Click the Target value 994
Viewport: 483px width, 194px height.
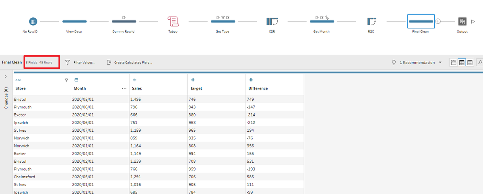point(217,153)
